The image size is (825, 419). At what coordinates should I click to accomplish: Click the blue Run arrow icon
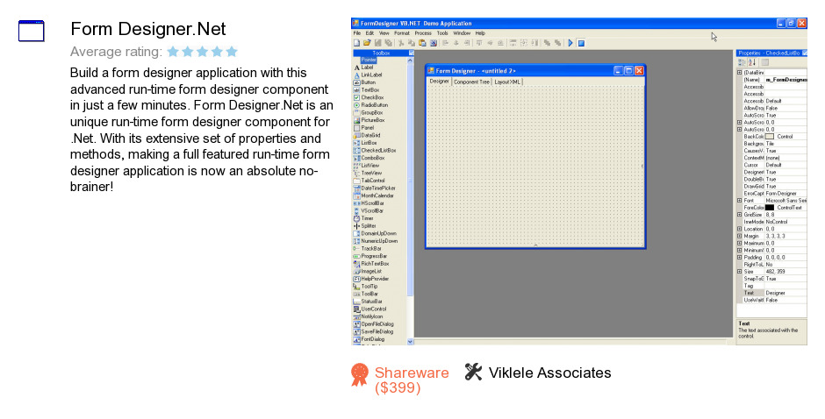click(570, 43)
